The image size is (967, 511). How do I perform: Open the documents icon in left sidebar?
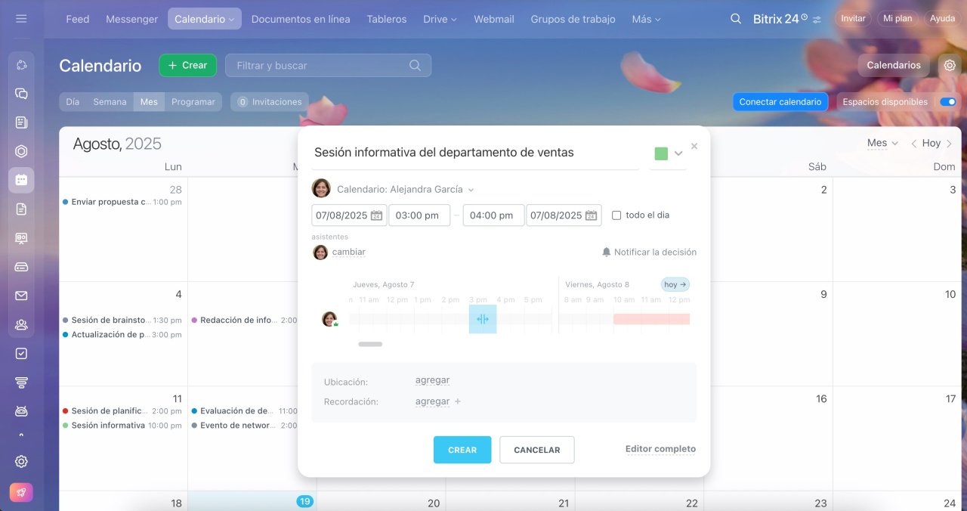21,209
